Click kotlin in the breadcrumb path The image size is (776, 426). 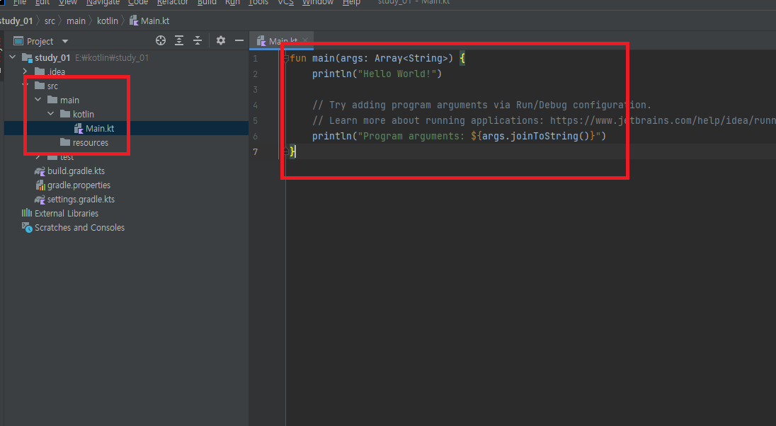tap(108, 21)
